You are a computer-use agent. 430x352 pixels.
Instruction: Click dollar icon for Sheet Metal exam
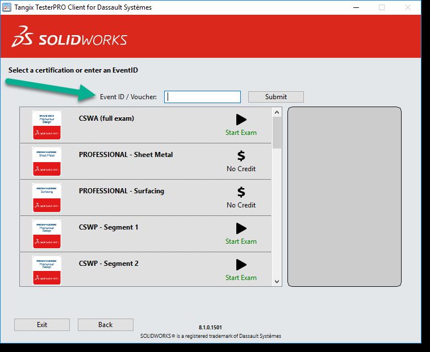(x=241, y=156)
